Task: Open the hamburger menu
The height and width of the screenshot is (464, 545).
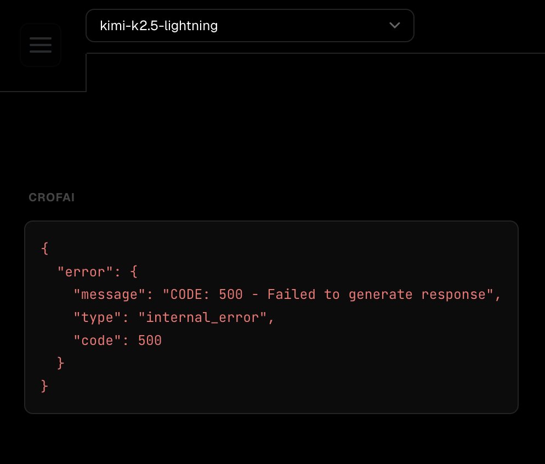Action: click(x=41, y=45)
